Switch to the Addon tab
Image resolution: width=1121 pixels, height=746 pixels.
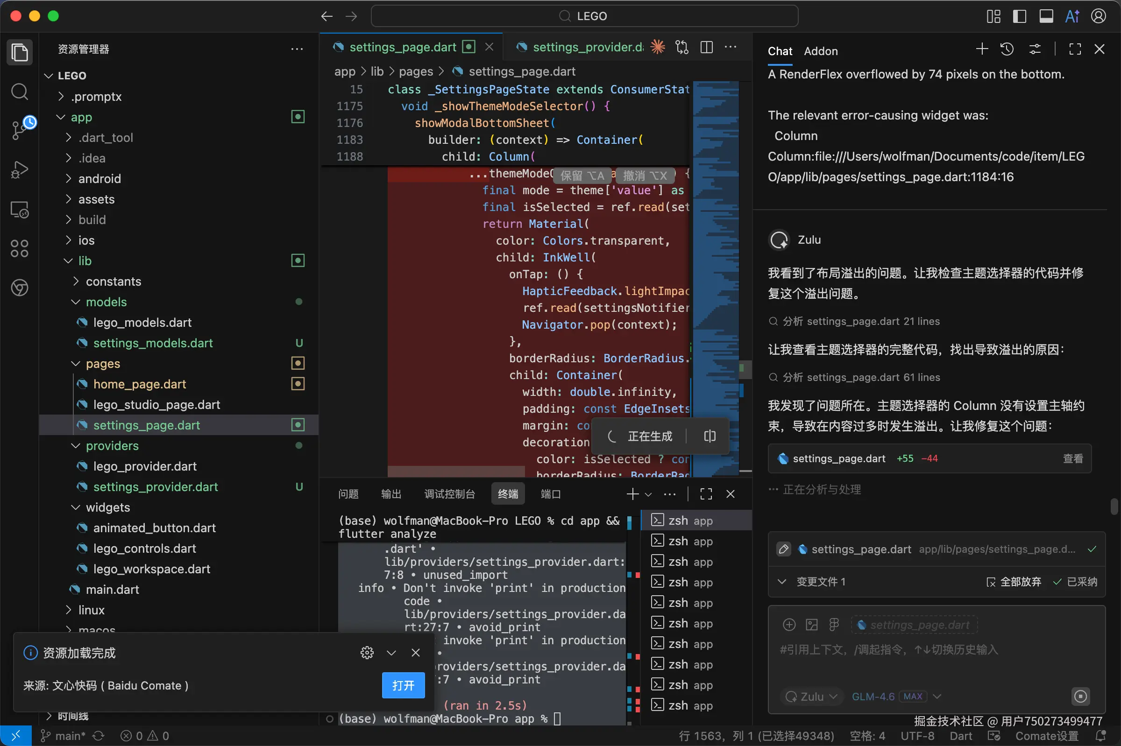pos(821,51)
